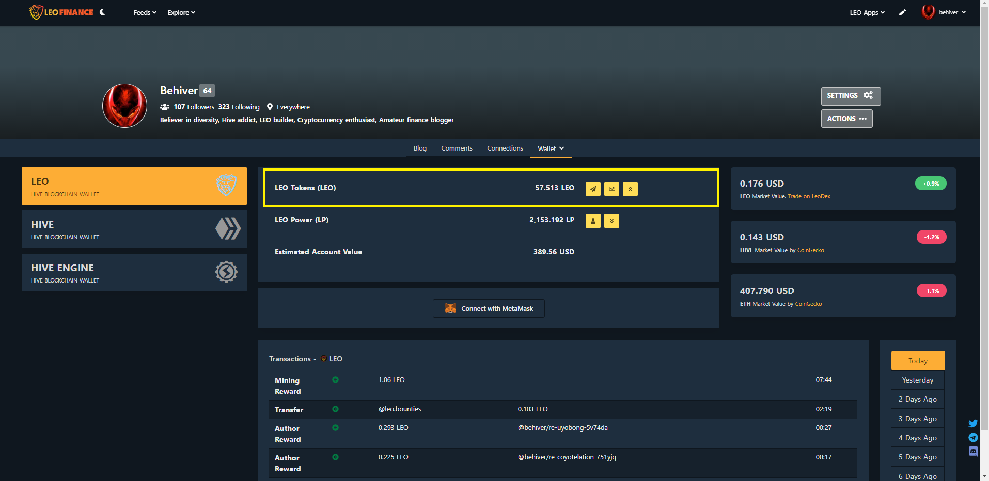Click green plus icon on 0.225 LEO row

[x=335, y=457]
